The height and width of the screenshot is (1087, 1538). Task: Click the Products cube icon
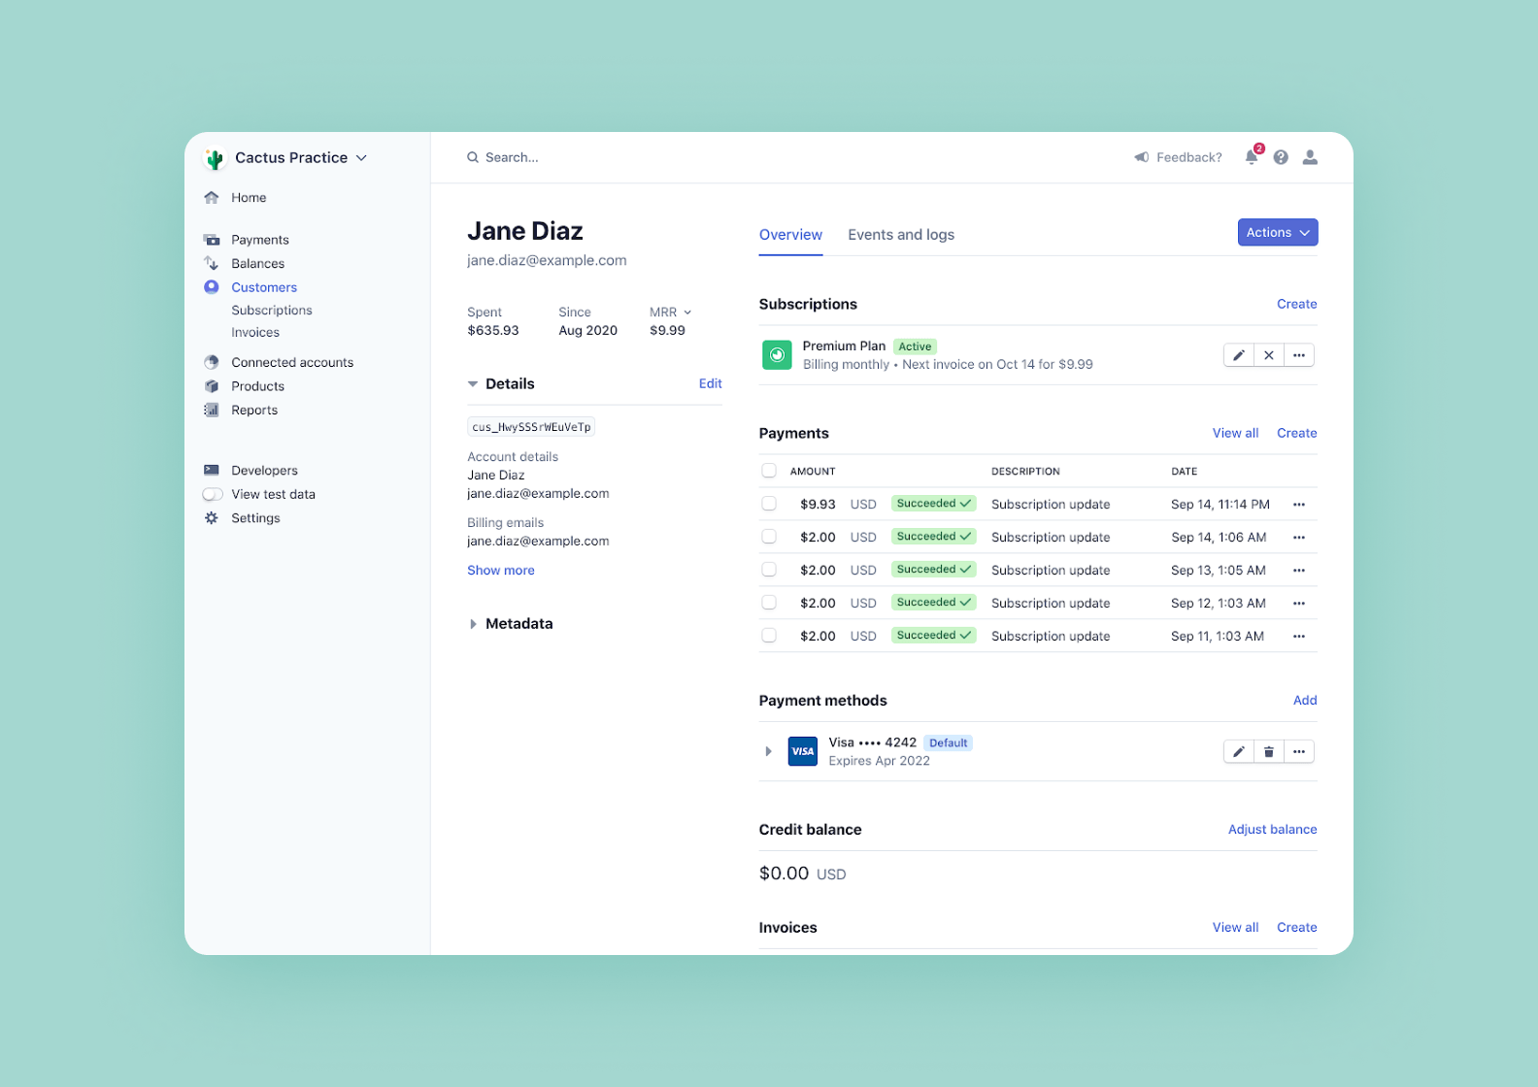pos(212,386)
